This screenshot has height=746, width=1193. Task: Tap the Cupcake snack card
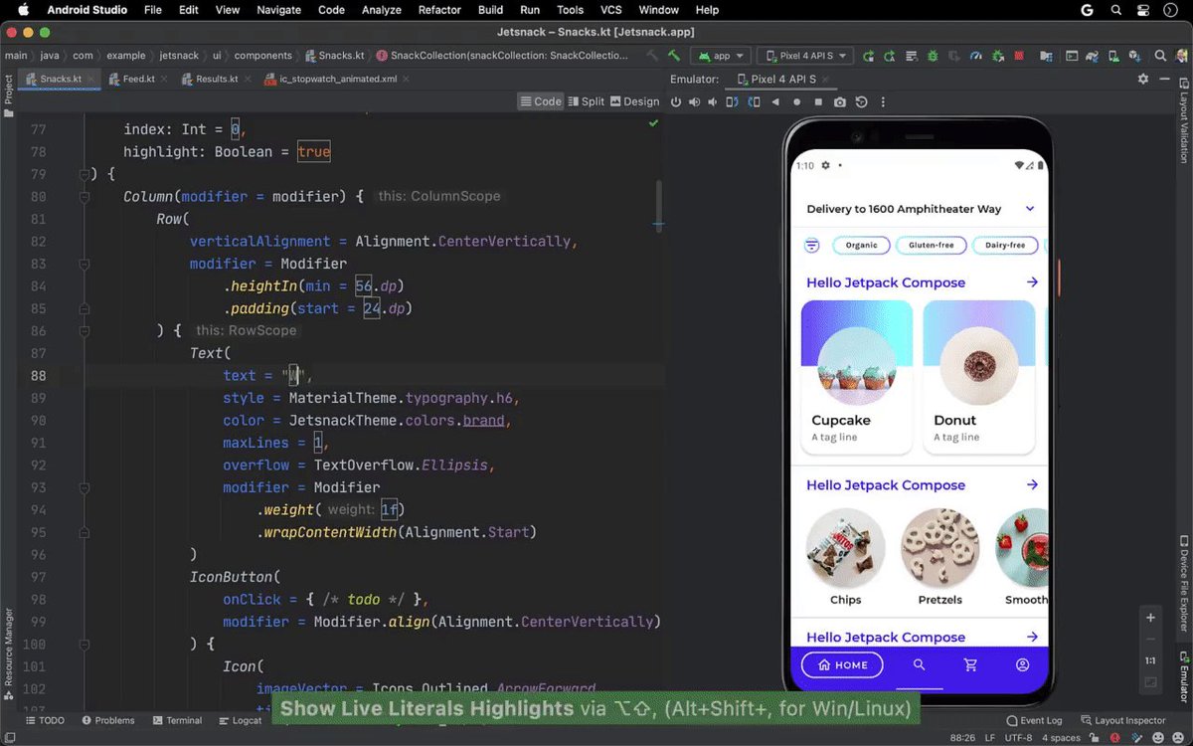click(856, 377)
